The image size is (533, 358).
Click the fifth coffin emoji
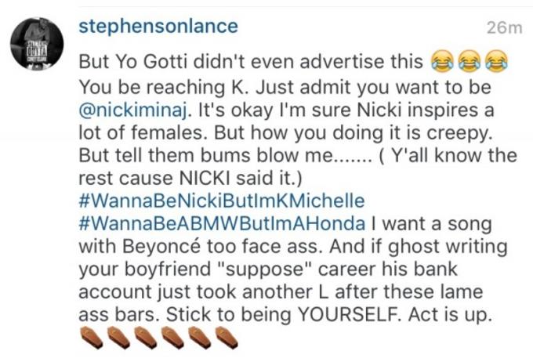[x=200, y=338]
